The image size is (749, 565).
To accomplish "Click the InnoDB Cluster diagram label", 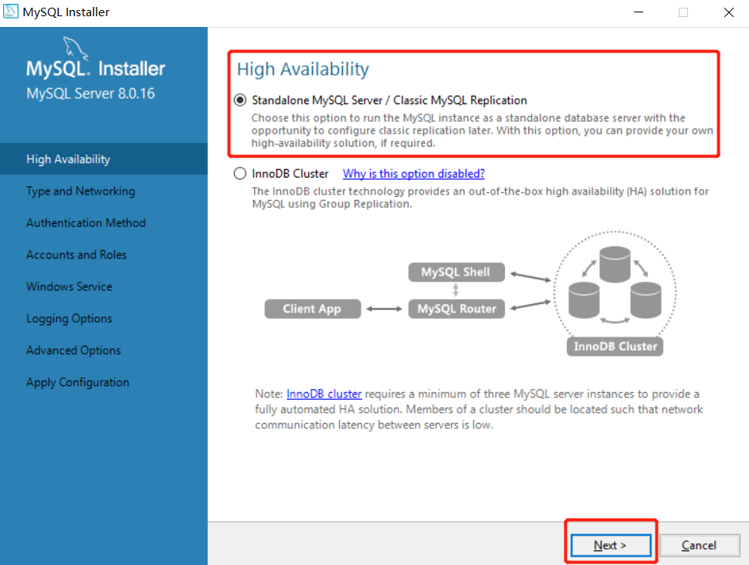I will tap(615, 347).
